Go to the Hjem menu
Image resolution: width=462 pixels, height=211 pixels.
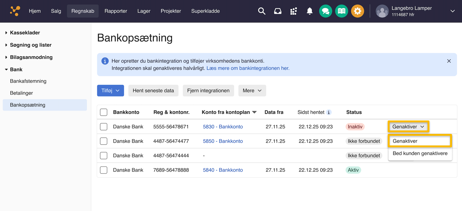pos(35,11)
